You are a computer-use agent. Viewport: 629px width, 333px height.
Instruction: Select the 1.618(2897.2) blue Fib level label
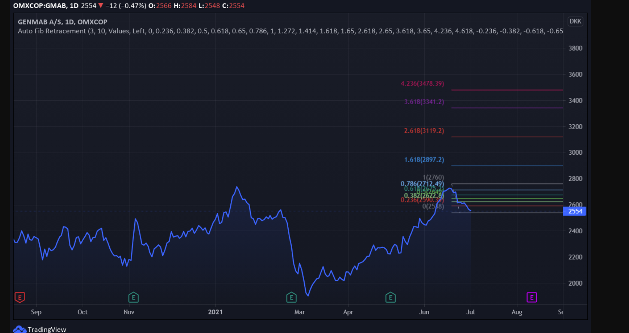(424, 160)
